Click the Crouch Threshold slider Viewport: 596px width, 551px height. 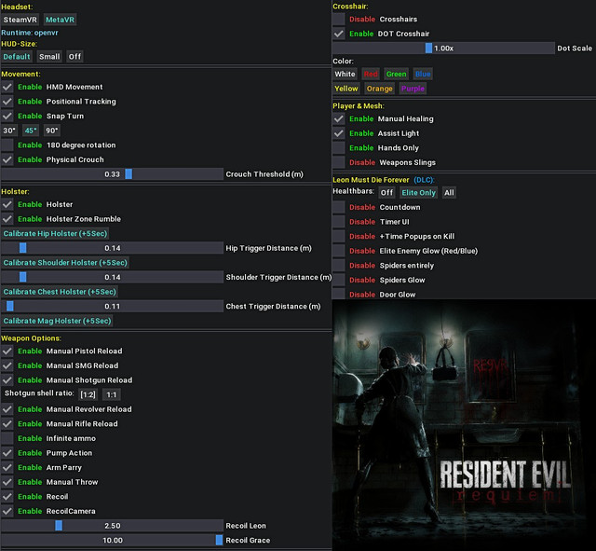pyautogui.click(x=112, y=174)
